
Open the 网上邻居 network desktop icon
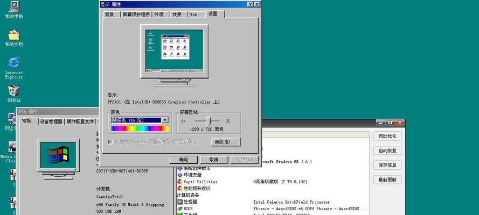tap(12, 118)
